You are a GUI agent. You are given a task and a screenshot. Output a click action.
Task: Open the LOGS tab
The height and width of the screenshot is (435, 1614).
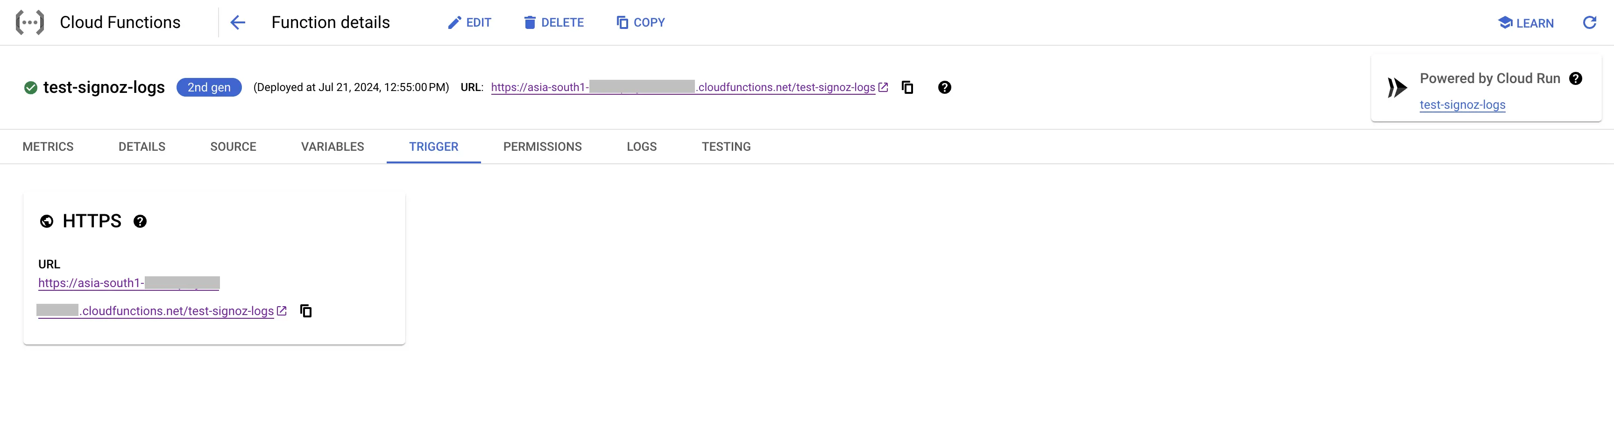click(642, 147)
